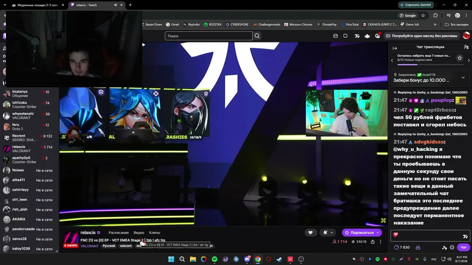This screenshot has height=265, width=472.
Task: Send message with the Чат button
Action: 464,247
